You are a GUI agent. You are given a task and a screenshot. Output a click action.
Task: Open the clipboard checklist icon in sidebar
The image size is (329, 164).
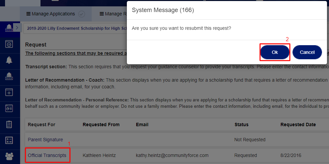click(9, 124)
